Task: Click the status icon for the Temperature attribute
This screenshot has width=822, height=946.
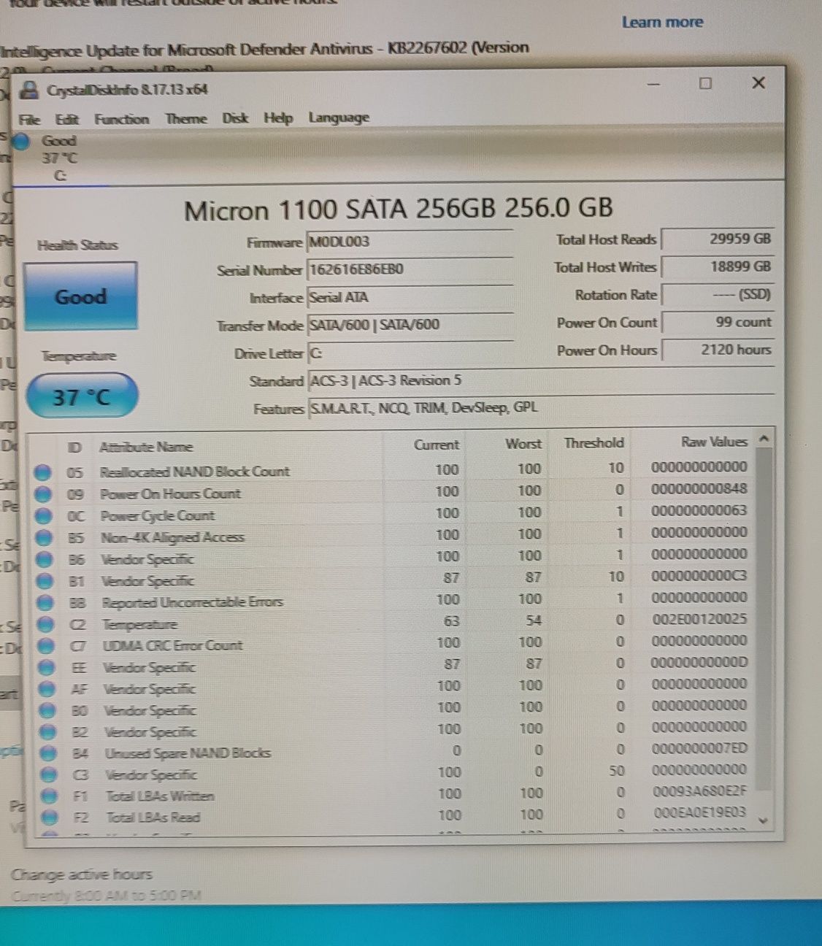Action: point(45,625)
